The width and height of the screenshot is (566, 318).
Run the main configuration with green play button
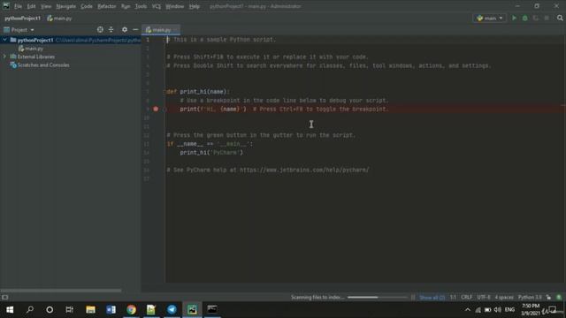point(514,18)
